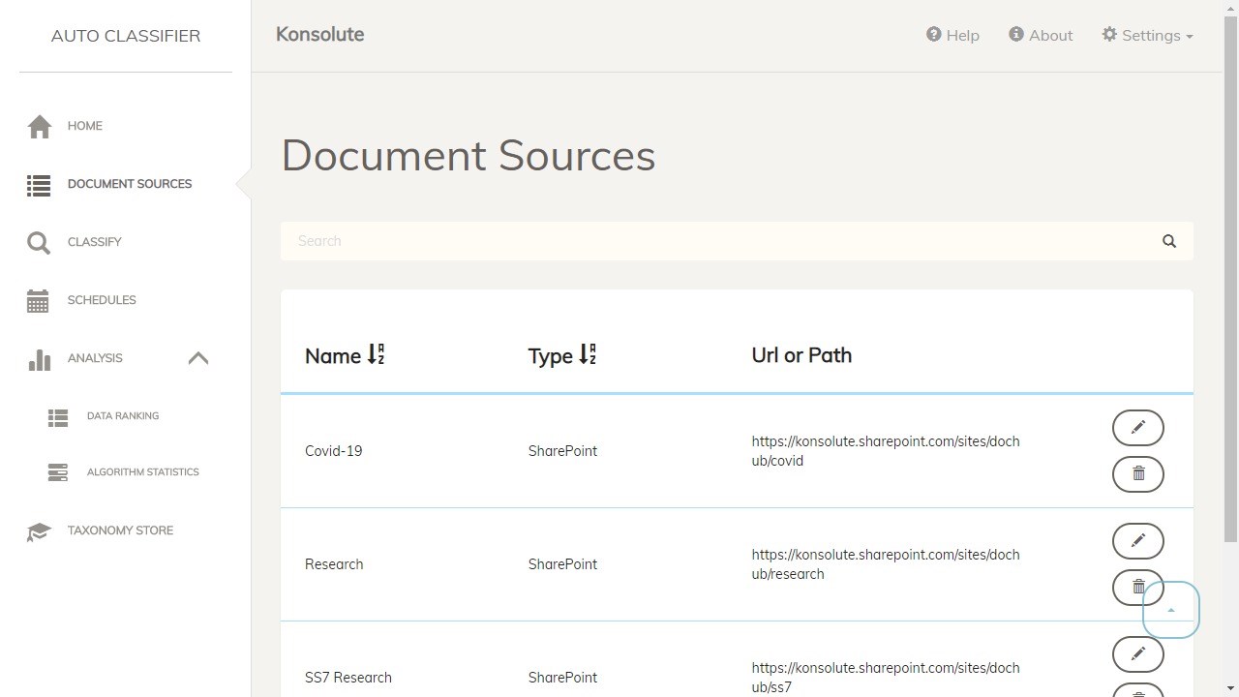Screen dimensions: 1239x697
Task: Edit the SS7 Research source with pencil button
Action: coord(1138,654)
